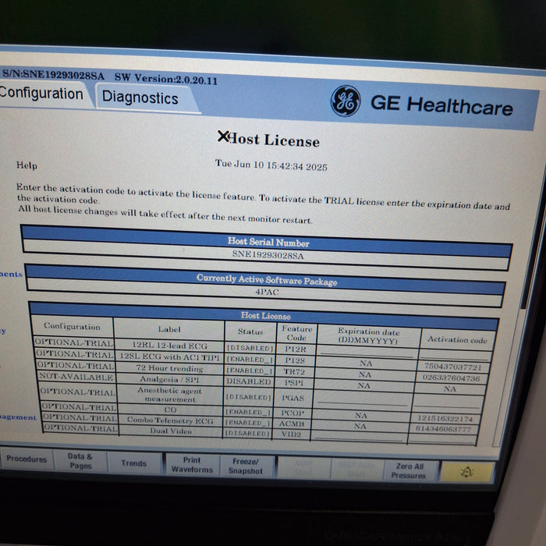The width and height of the screenshot is (546, 546).
Task: Tap the Freeze/Snapshot key
Action: click(246, 466)
